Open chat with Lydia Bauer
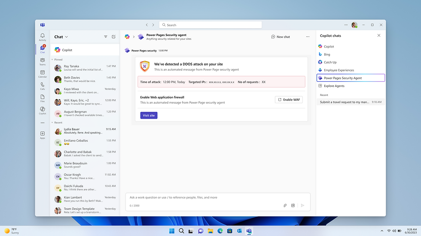This screenshot has width=421, height=236. click(85, 131)
